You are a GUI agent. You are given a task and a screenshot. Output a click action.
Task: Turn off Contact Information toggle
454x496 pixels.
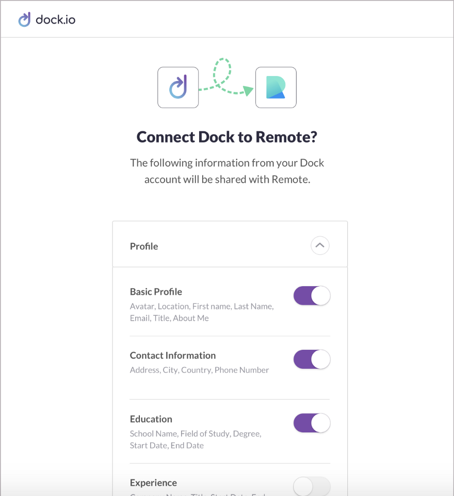click(312, 360)
